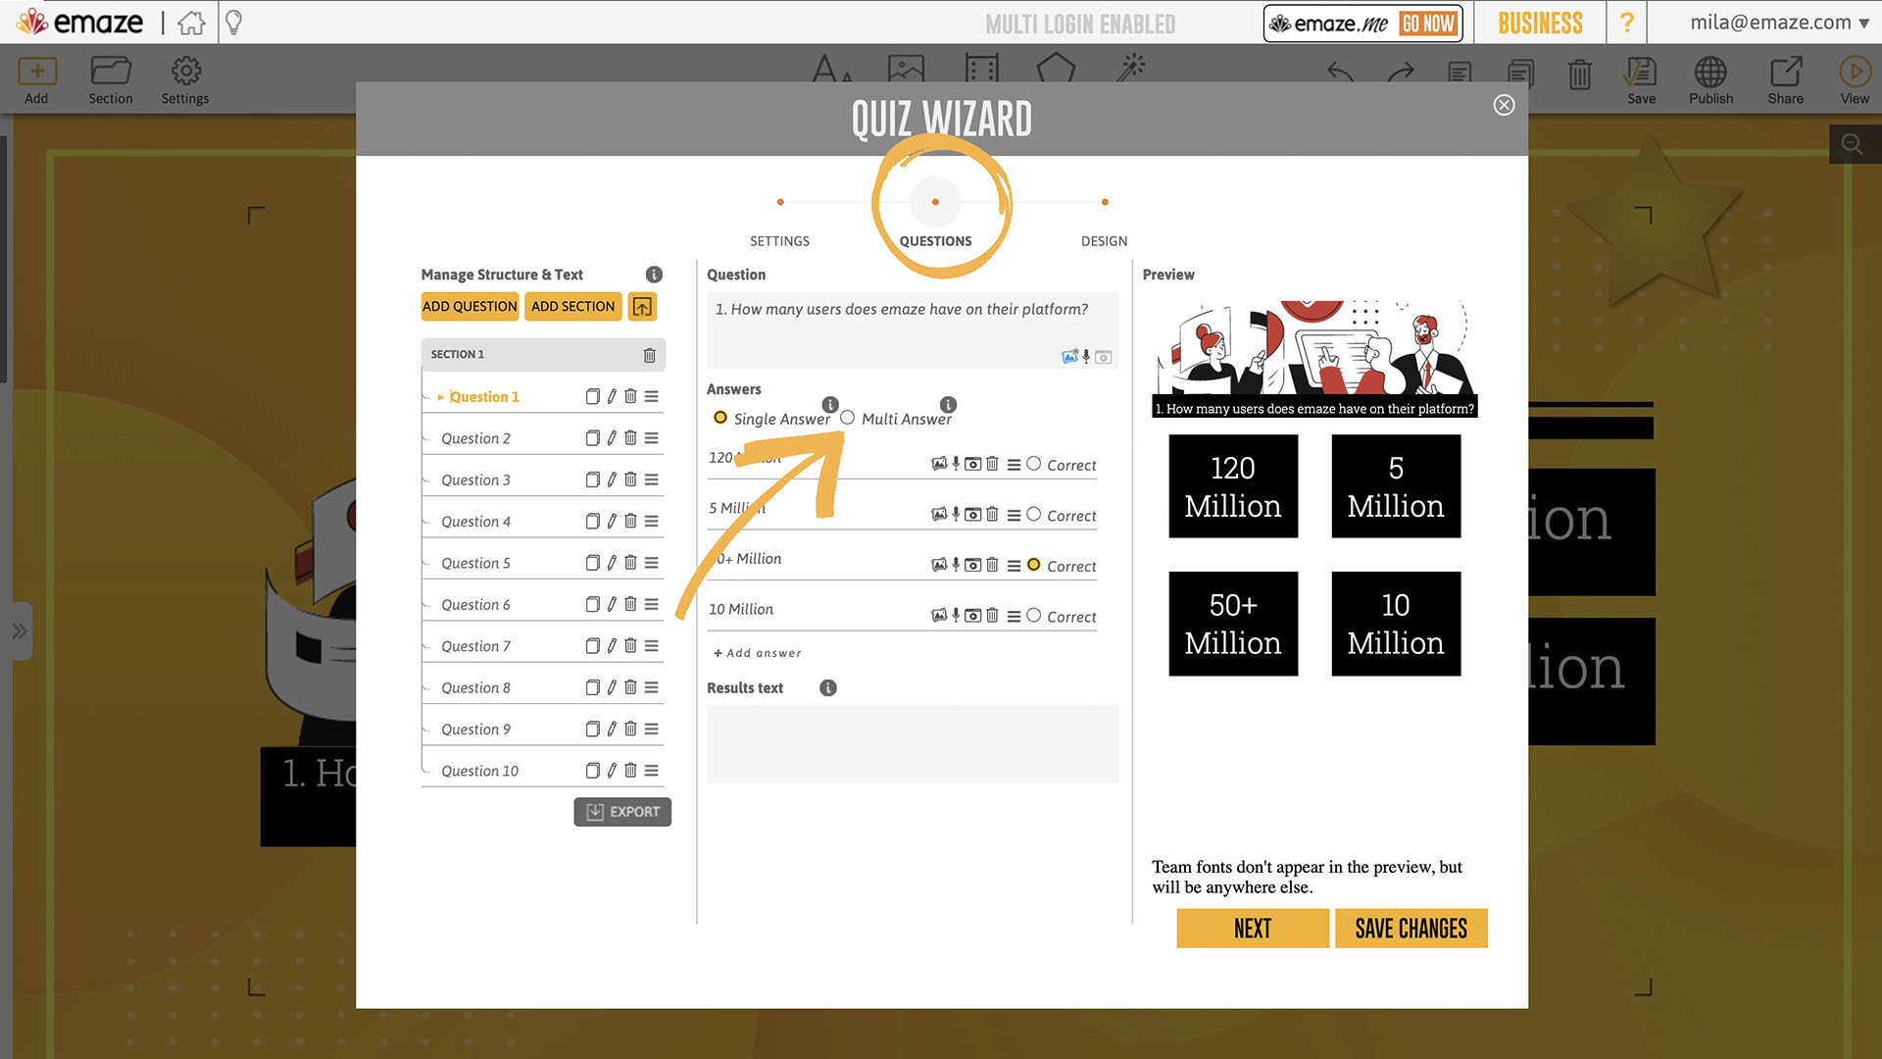1882x1059 pixels.
Task: Delete Question 5 using trash icon
Action: [x=630, y=563]
